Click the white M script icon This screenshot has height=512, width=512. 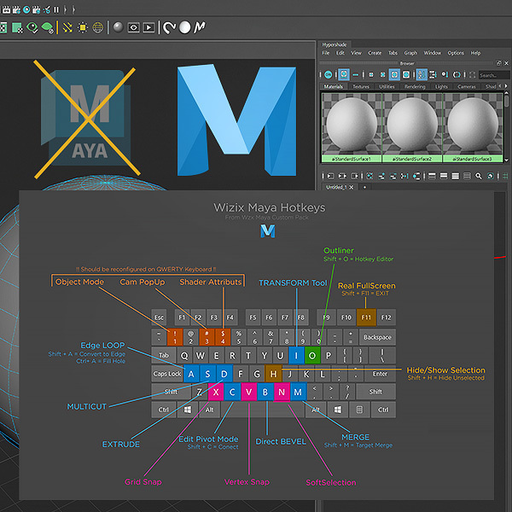tap(200, 27)
